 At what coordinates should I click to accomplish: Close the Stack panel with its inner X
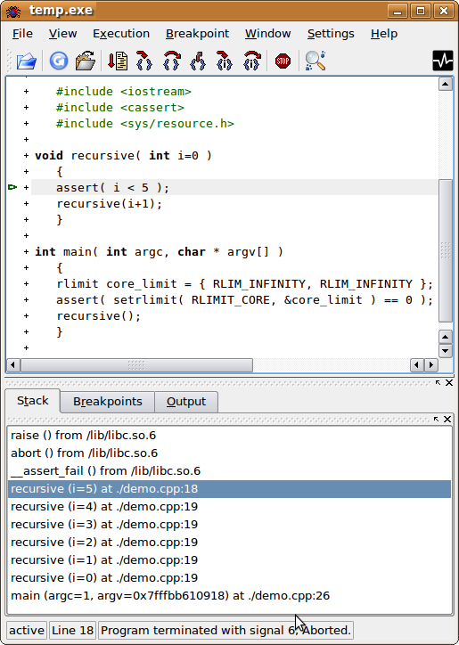pos(447,420)
